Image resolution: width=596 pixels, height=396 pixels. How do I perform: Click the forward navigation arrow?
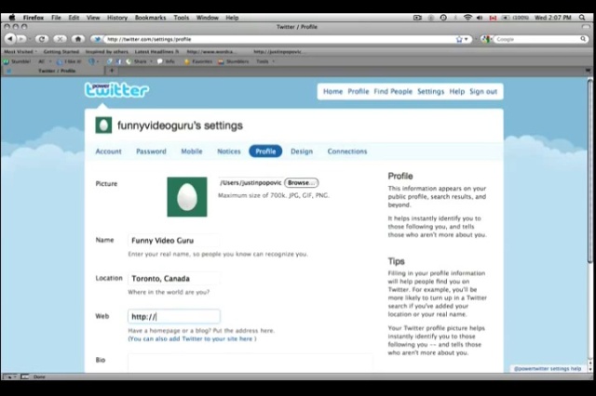(x=21, y=39)
